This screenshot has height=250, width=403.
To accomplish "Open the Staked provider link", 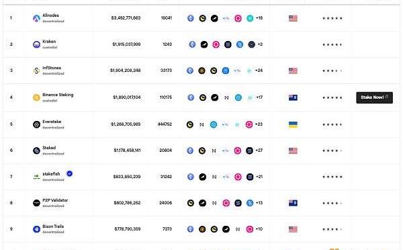I will click(x=49, y=148).
